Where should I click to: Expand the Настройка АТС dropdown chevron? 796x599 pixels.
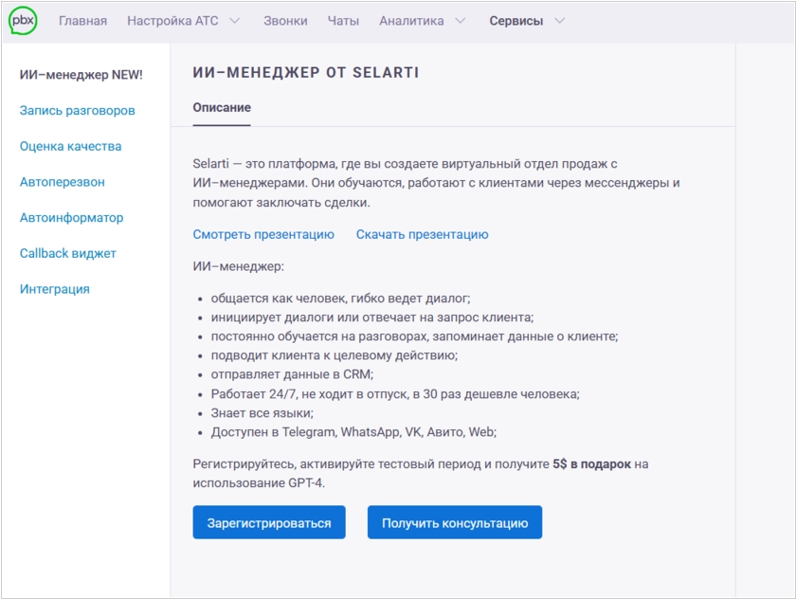pyautogui.click(x=235, y=21)
